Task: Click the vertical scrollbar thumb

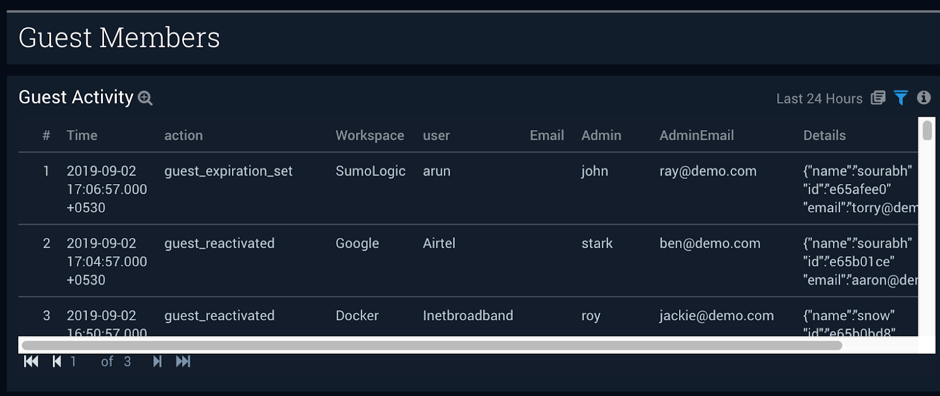Action: (927, 130)
